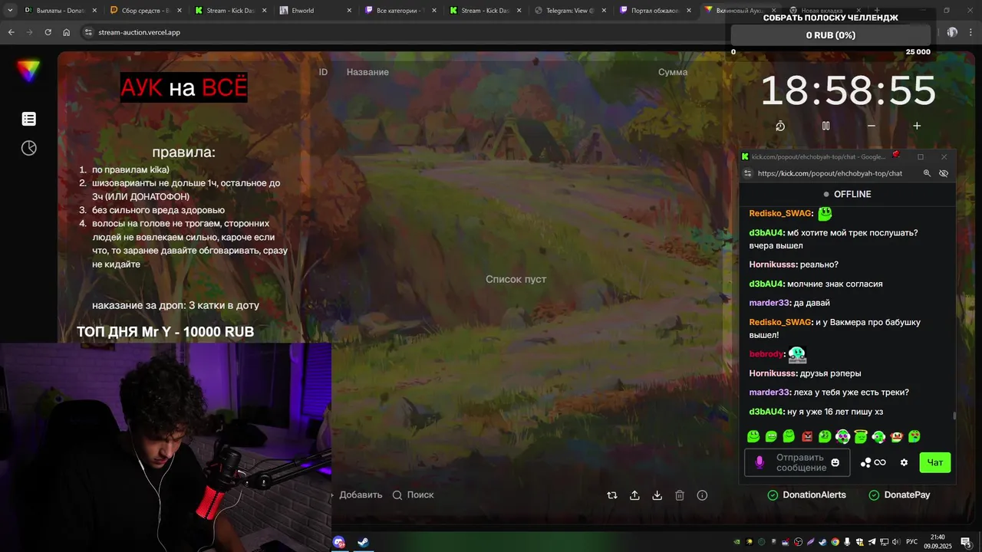Reset the auction timer

[780, 126]
